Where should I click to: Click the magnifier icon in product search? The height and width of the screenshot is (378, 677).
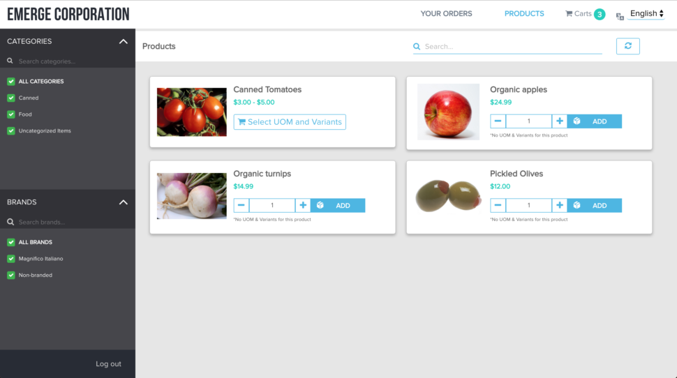(417, 47)
